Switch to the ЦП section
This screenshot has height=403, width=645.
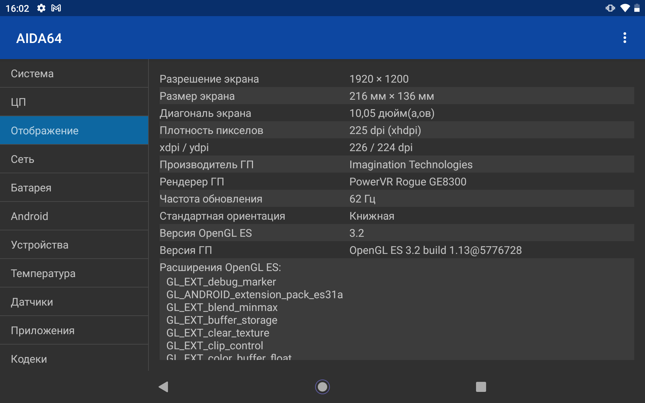coord(74,102)
